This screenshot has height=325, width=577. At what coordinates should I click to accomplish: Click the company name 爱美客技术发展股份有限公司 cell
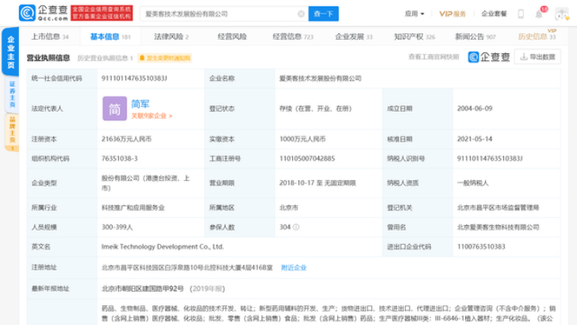tap(320, 78)
